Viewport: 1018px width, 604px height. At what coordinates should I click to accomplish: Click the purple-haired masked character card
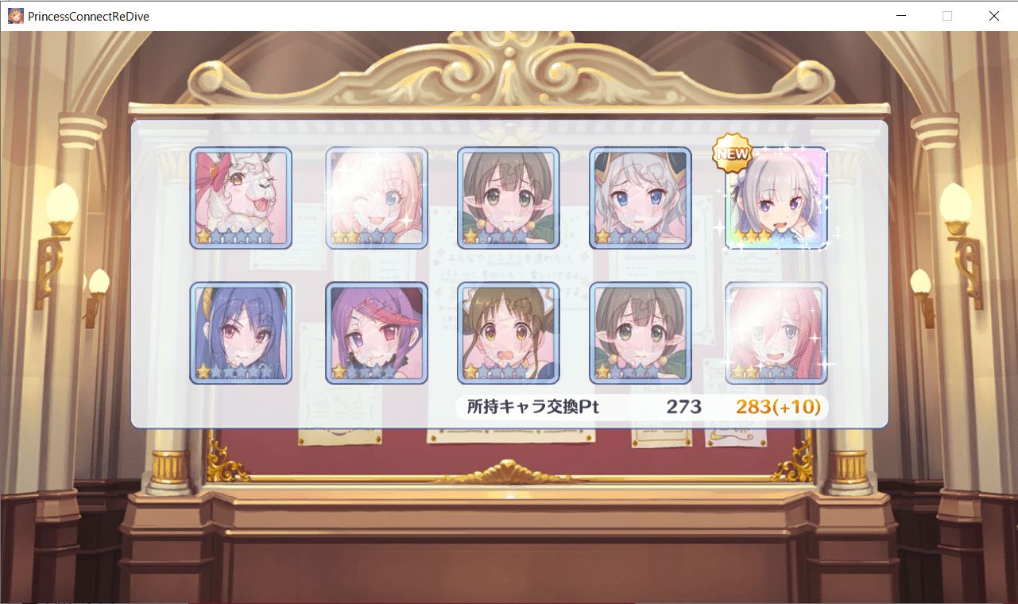377,333
